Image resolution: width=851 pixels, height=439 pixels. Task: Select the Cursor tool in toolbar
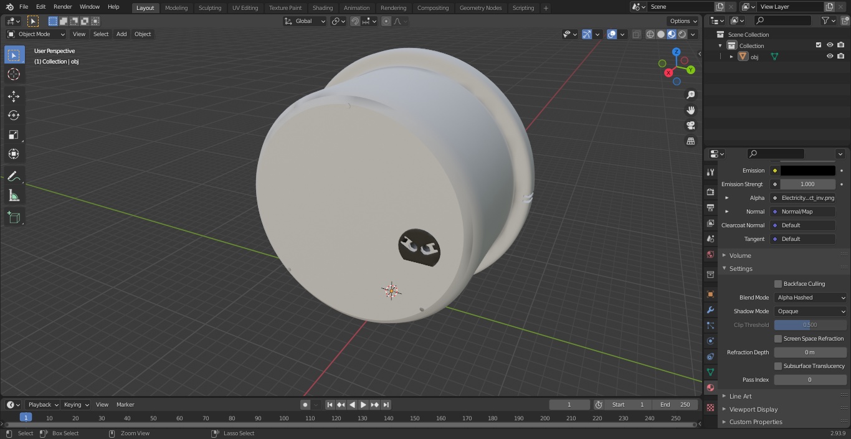pos(14,74)
